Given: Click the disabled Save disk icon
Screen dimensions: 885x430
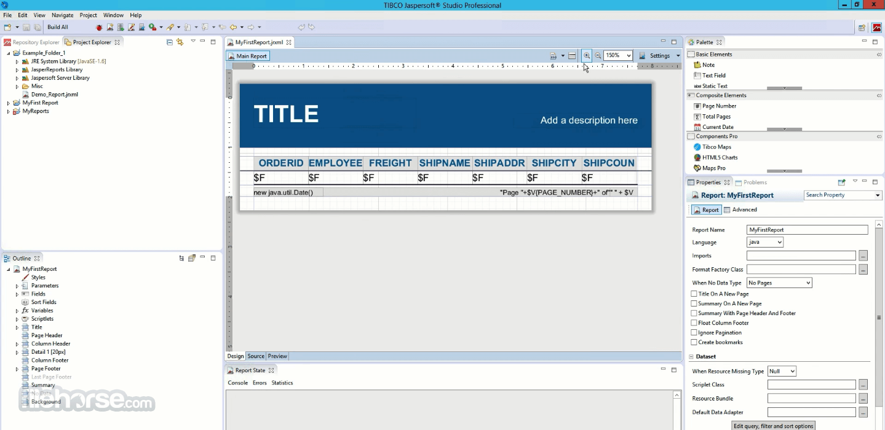Looking at the screenshot, I should 26,27.
